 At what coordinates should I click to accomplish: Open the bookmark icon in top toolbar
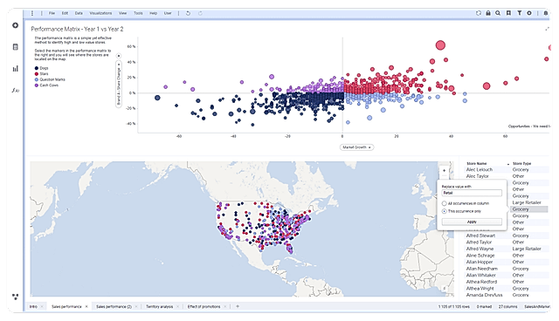[508, 13]
